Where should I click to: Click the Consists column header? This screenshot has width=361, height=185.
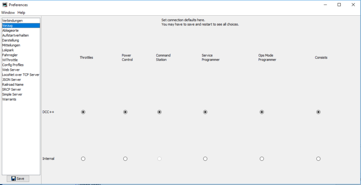point(321,57)
